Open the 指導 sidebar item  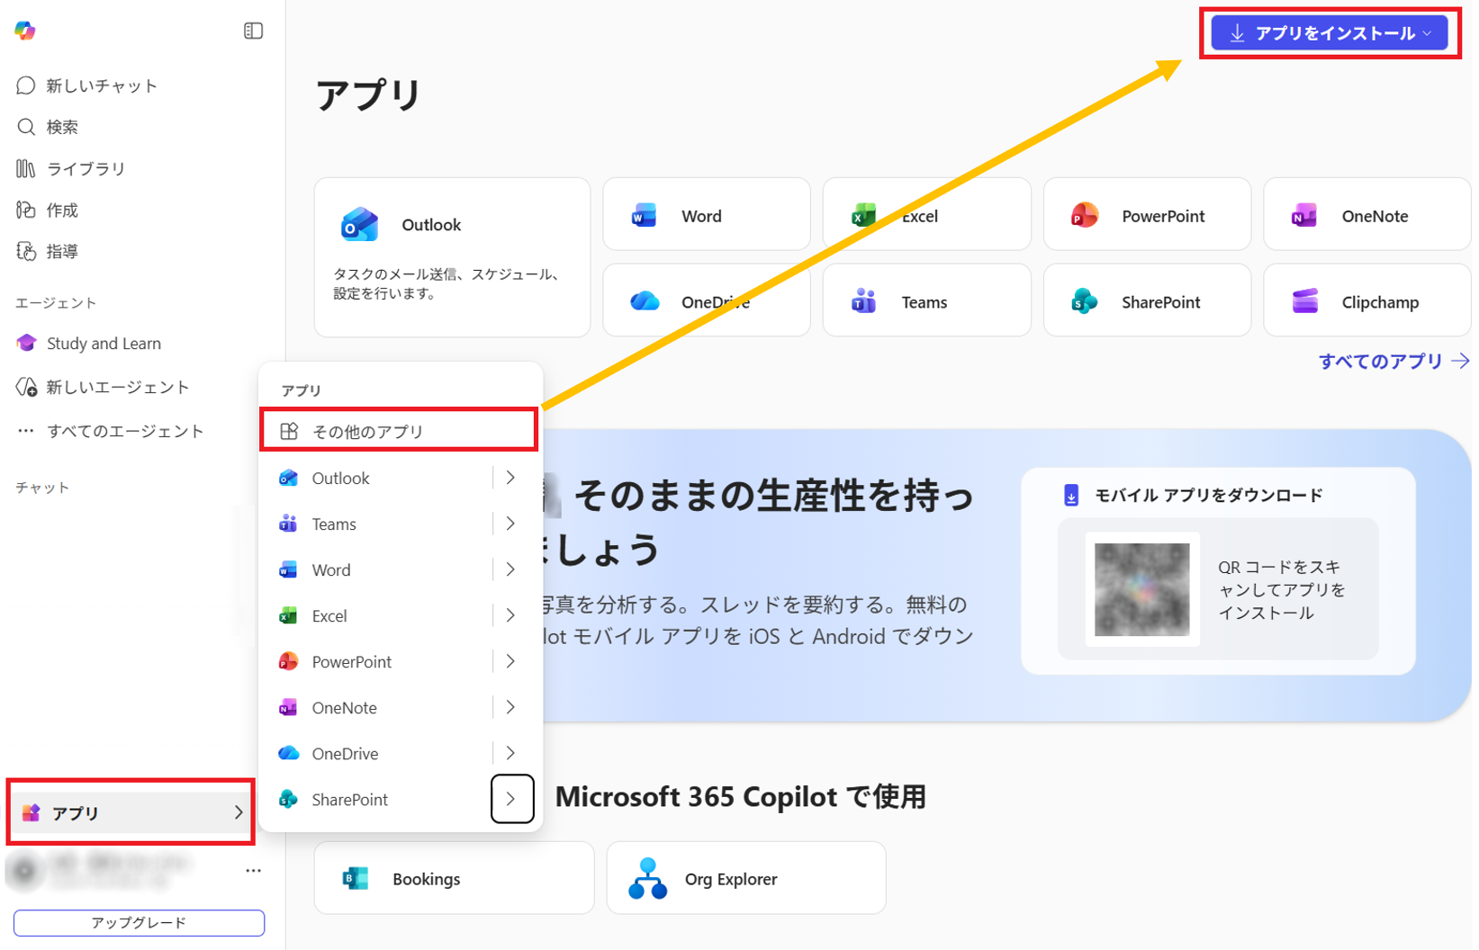tap(48, 251)
